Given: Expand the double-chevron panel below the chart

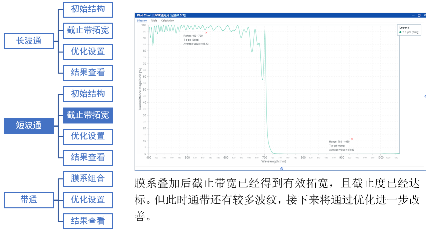Looking at the screenshot, I should pyautogui.click(x=281, y=169).
